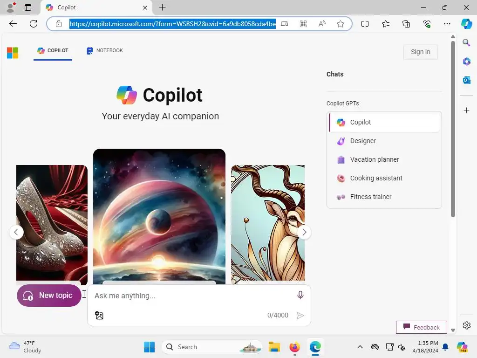Click the taskbar Search box
The image size is (477, 358).
212,347
